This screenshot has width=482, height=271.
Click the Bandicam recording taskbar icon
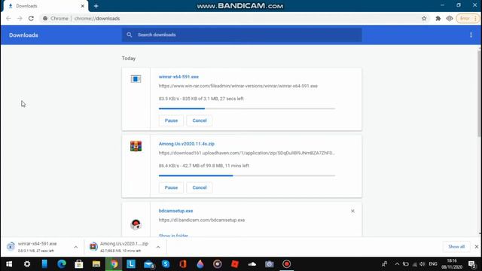pyautogui.click(x=286, y=264)
